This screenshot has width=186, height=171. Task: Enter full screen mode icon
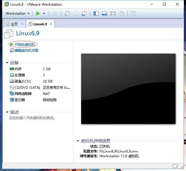(x=113, y=13)
